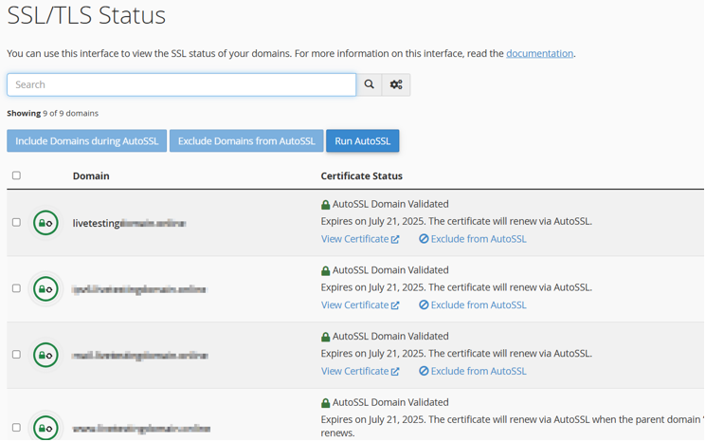Click the first row's expiry date text
Screen dimensions: 706x442
click(456, 221)
